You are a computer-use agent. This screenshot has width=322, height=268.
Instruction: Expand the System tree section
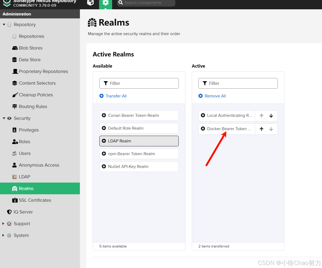[x=3, y=235]
